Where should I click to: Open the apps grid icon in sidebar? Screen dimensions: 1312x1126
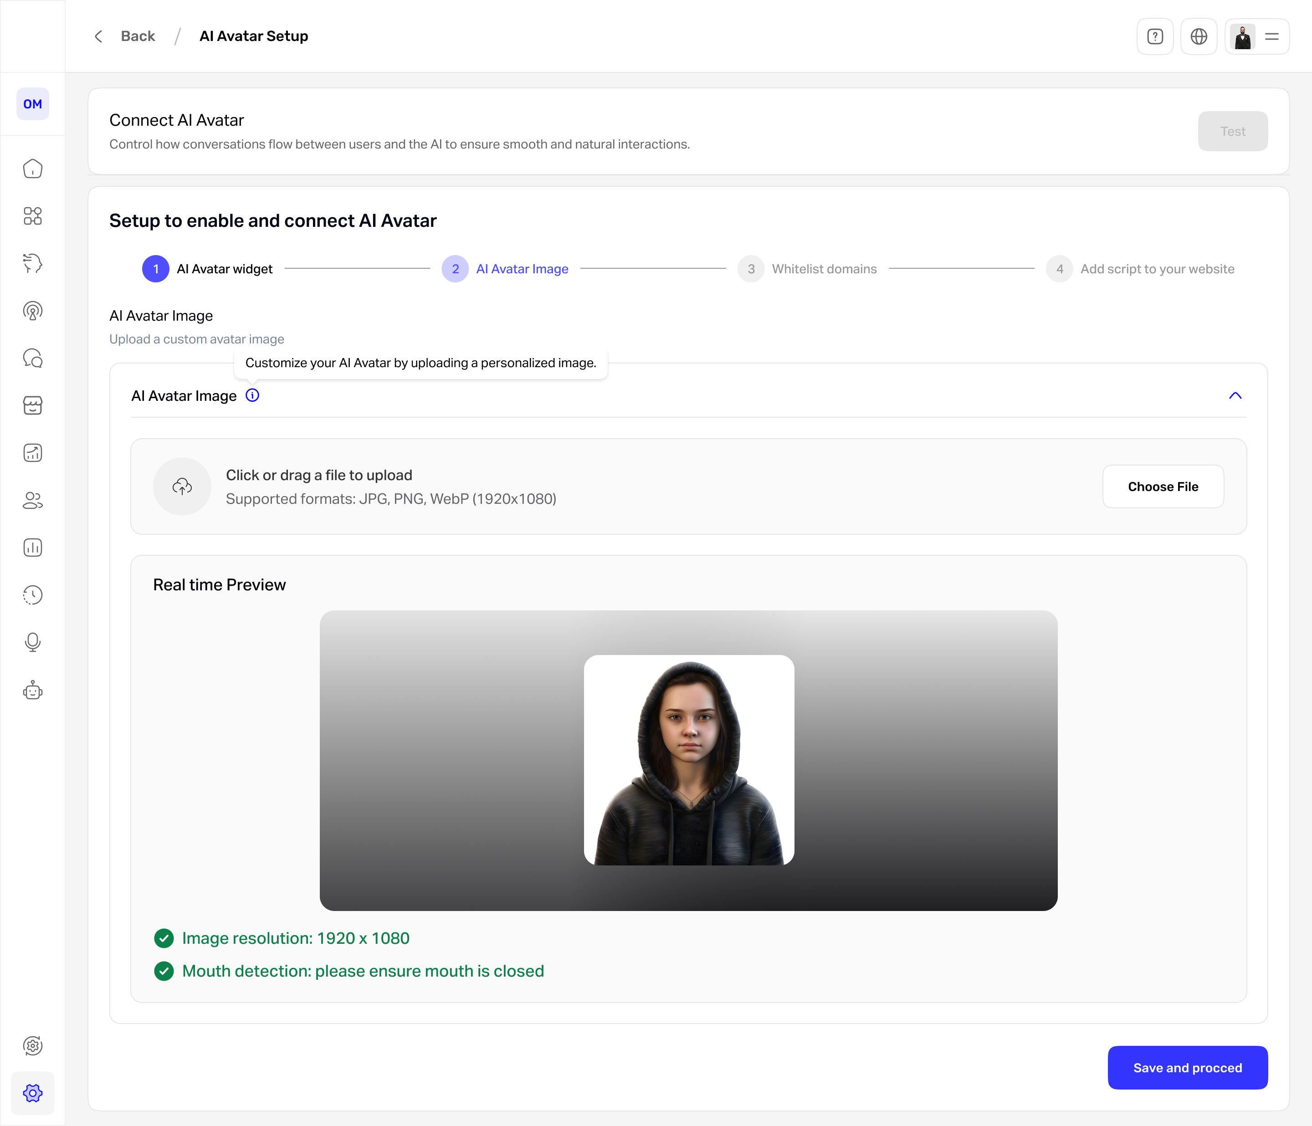coord(33,216)
